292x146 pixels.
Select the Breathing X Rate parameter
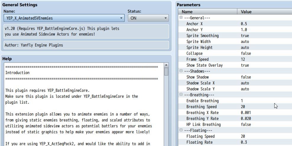pos(235,113)
